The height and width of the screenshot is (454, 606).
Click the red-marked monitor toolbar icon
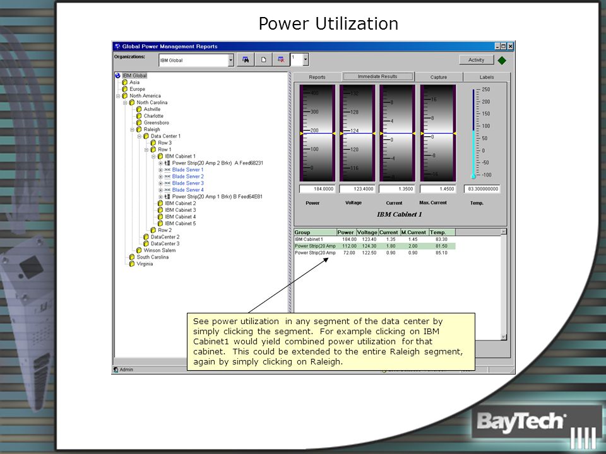pyautogui.click(x=281, y=60)
